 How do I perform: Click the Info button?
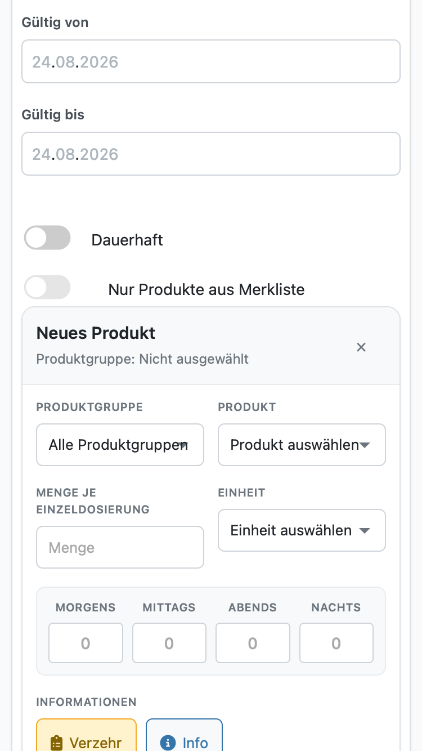coord(185,735)
